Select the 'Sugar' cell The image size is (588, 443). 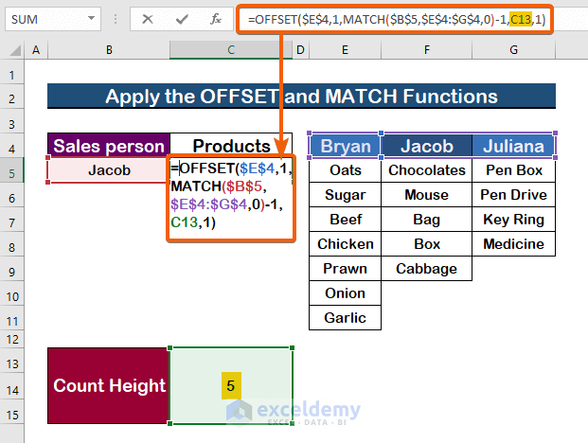(345, 195)
